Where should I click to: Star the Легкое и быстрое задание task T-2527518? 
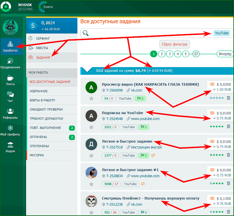coord(91,156)
